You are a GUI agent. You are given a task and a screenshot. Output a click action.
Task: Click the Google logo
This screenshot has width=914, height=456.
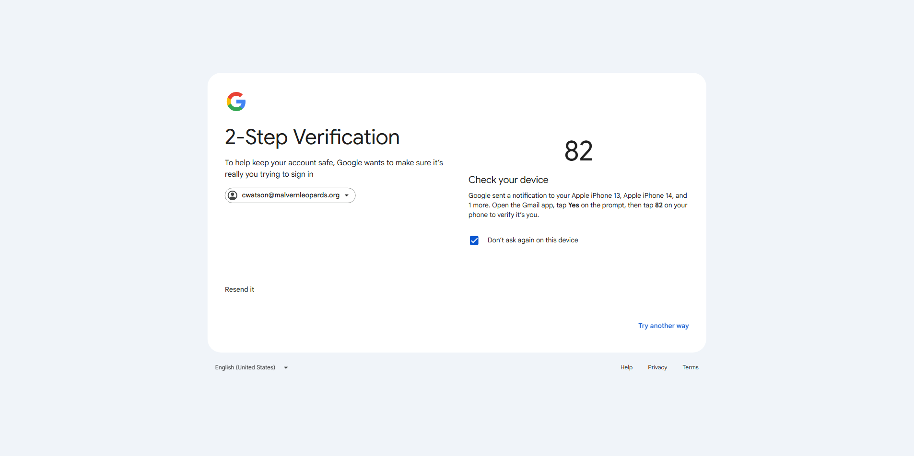(x=236, y=102)
